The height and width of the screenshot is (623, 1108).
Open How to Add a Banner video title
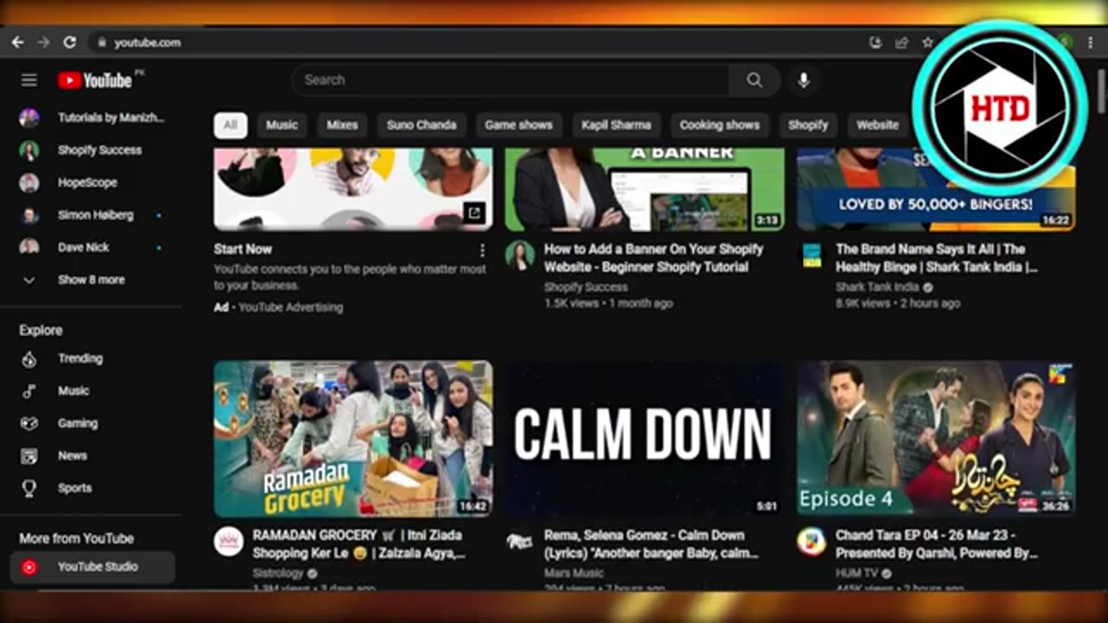(654, 258)
